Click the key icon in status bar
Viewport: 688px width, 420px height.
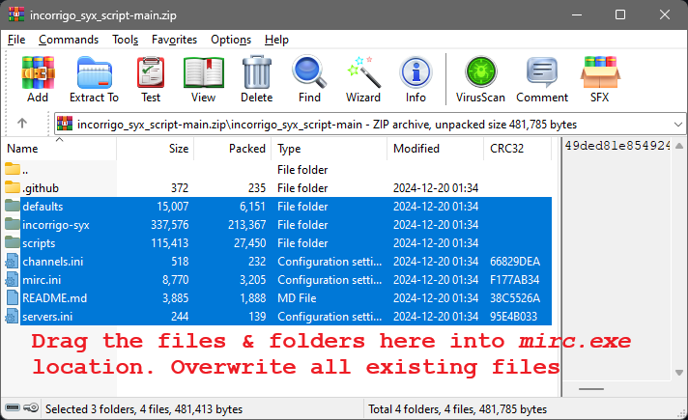(x=31, y=408)
